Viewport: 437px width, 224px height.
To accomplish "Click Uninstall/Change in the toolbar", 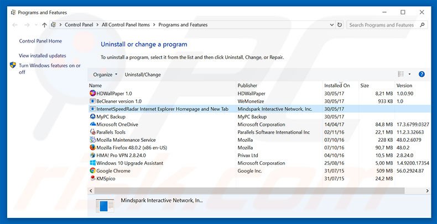I will 143,74.
